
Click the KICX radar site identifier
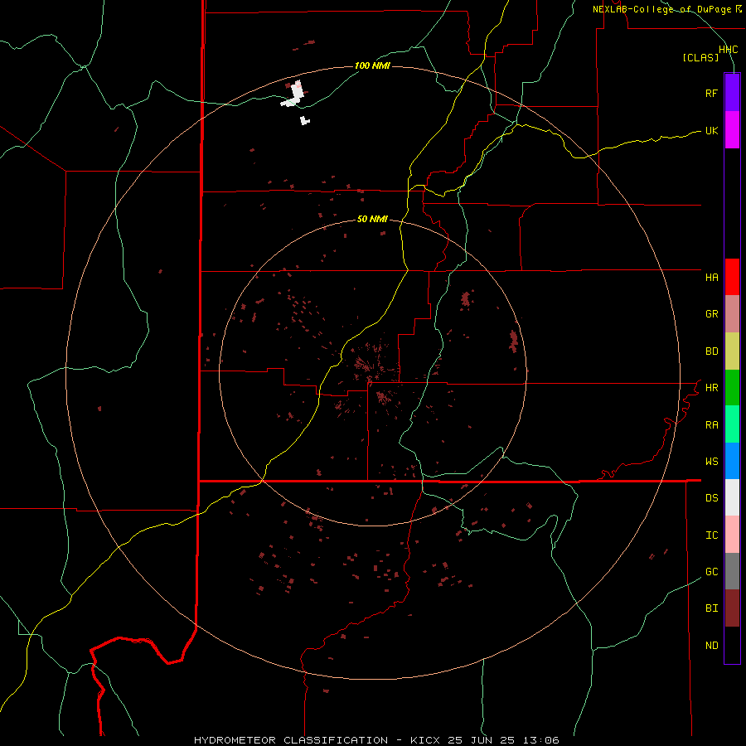[x=425, y=740]
